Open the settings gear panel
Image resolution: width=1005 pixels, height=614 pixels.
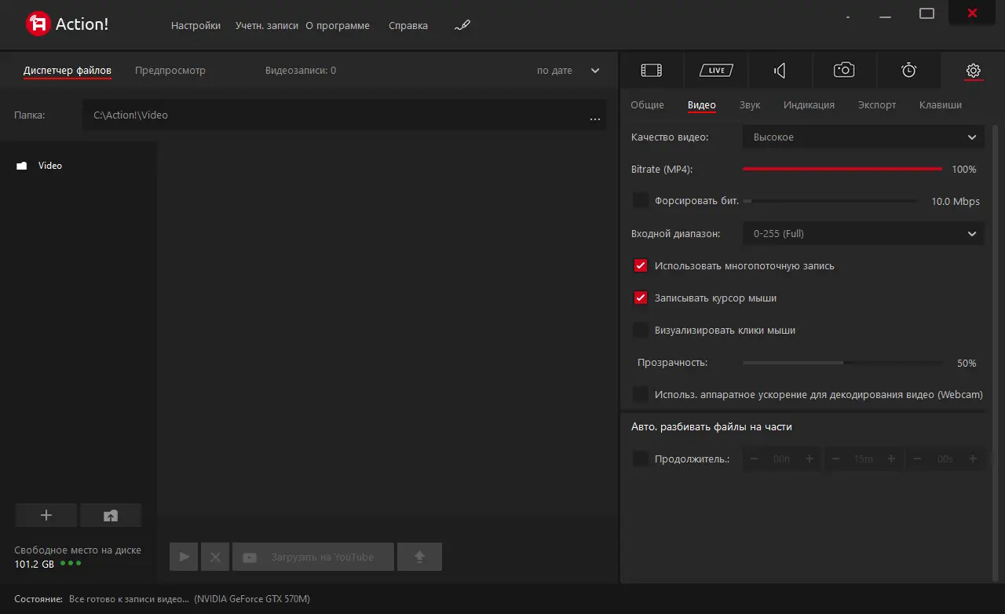click(973, 71)
